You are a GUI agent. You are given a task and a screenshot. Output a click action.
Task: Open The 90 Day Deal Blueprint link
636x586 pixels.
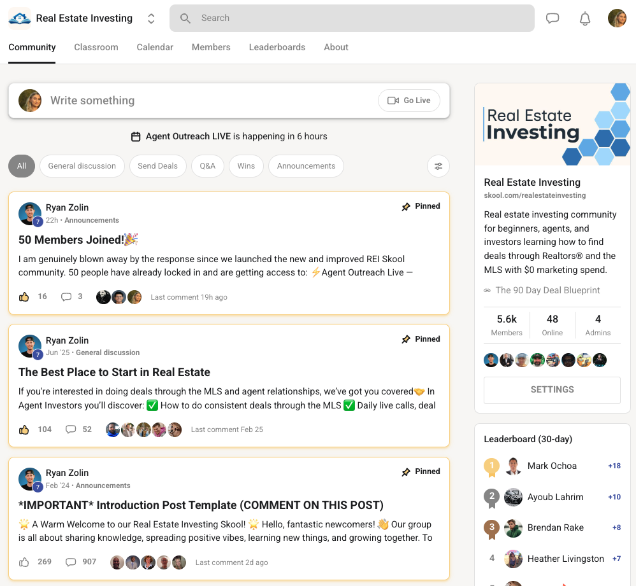click(547, 290)
